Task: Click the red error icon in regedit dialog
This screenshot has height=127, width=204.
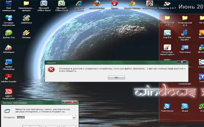Action: point(51,70)
